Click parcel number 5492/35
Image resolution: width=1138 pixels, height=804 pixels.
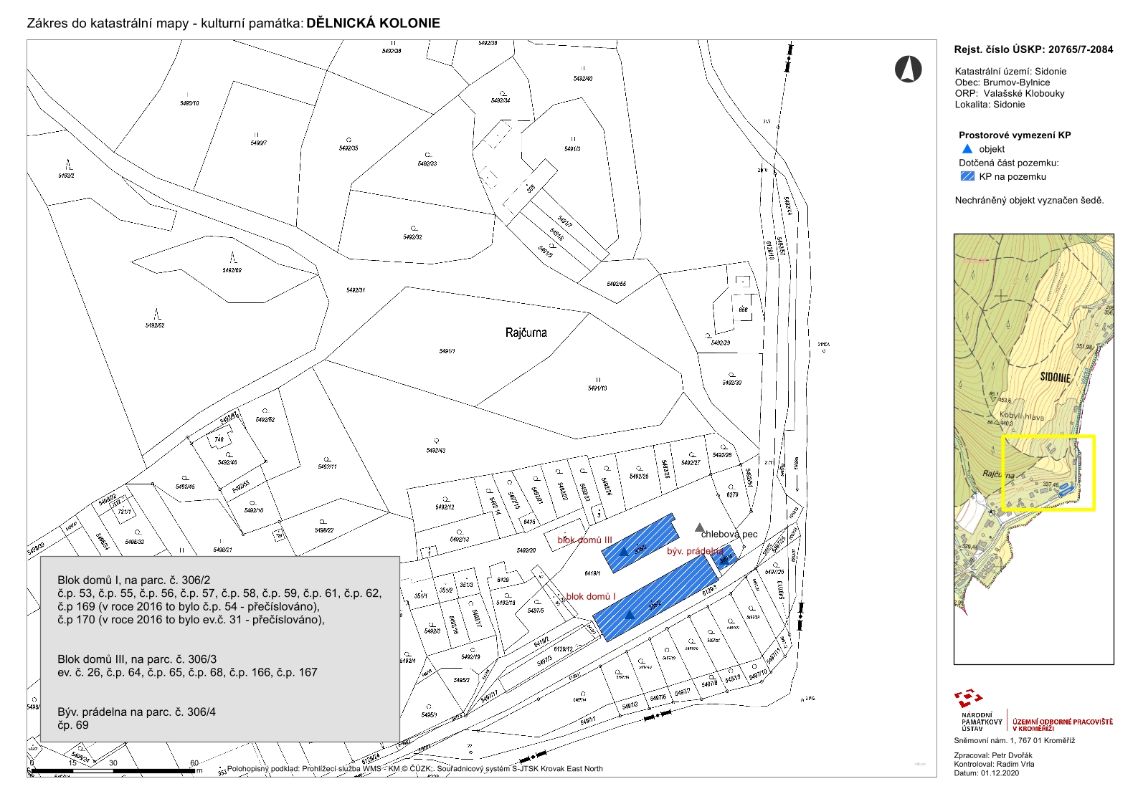pyautogui.click(x=348, y=148)
